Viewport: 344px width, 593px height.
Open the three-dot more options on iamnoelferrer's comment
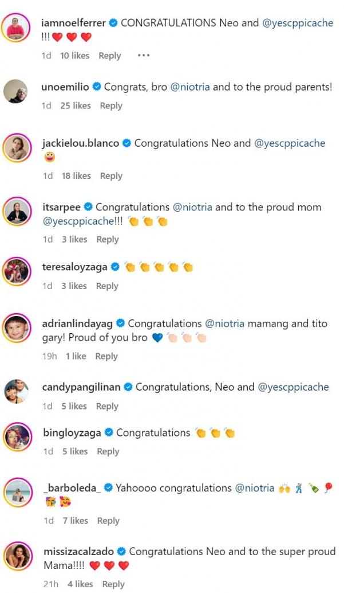pos(143,56)
